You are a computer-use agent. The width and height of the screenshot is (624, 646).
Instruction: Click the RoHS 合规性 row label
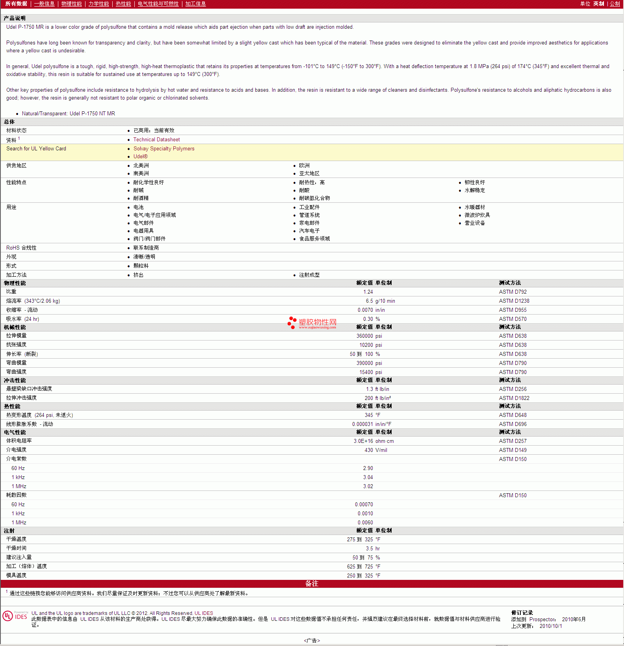coord(21,248)
